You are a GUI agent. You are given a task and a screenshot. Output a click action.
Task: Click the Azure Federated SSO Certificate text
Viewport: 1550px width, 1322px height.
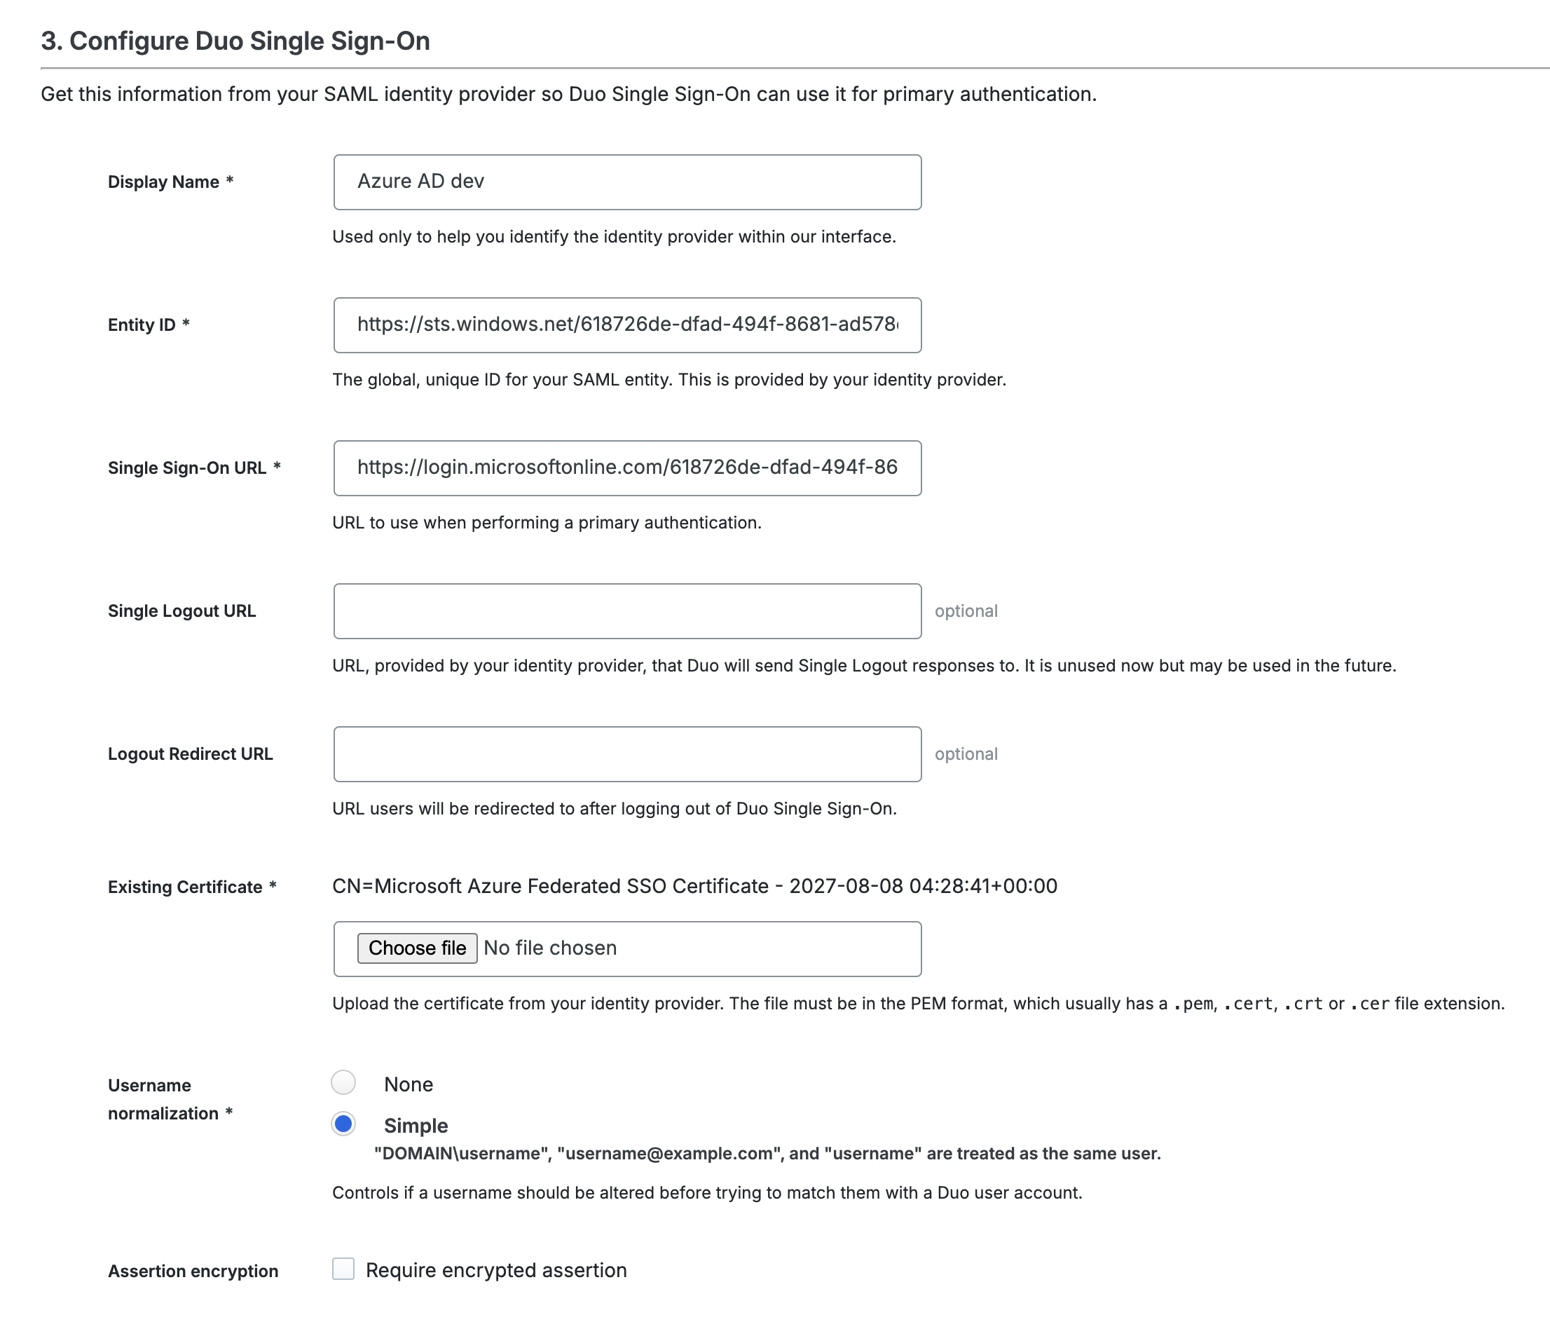(x=694, y=886)
